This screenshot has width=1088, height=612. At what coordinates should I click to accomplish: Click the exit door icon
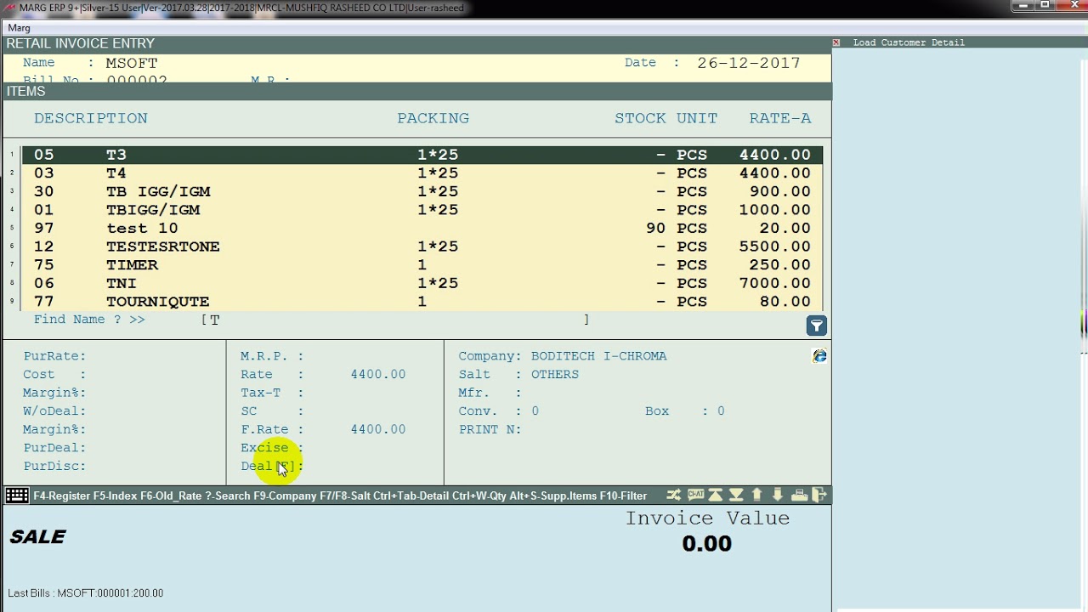(x=819, y=495)
